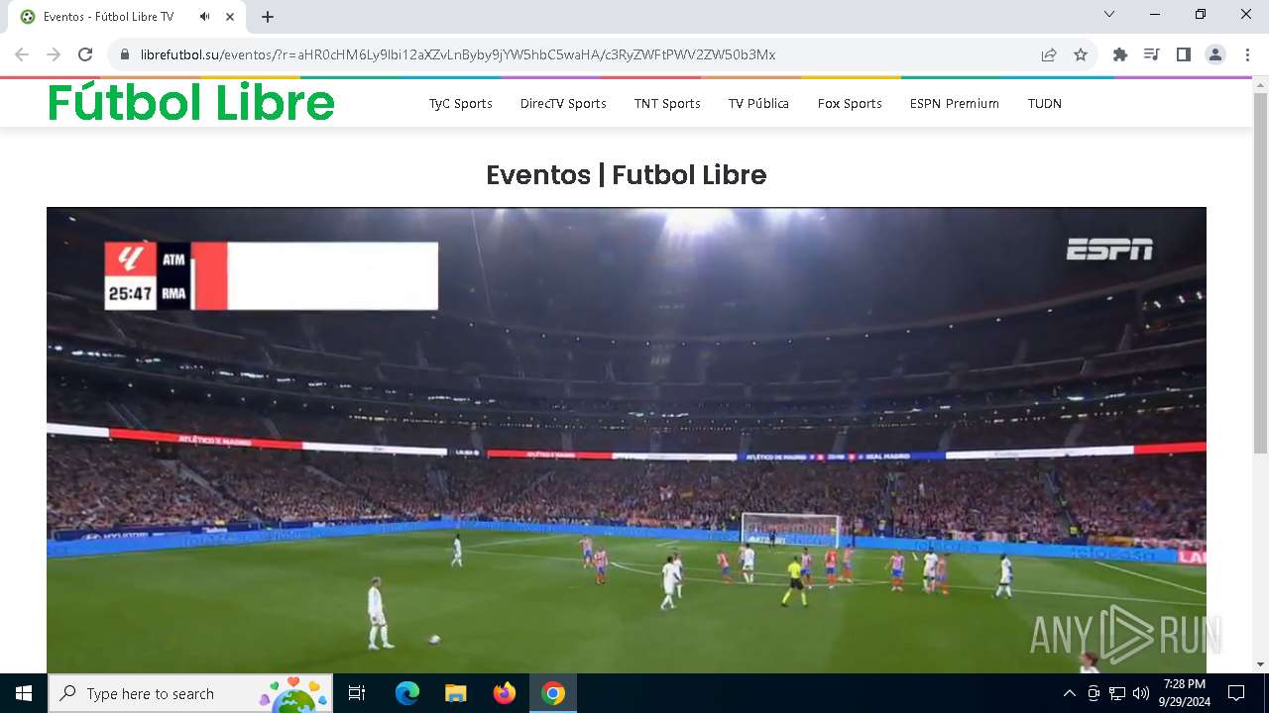The image size is (1269, 713).
Task: Open the Extensions puzzle menu
Action: point(1120,54)
